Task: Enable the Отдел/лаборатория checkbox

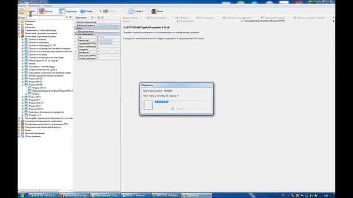Action: 98,46
